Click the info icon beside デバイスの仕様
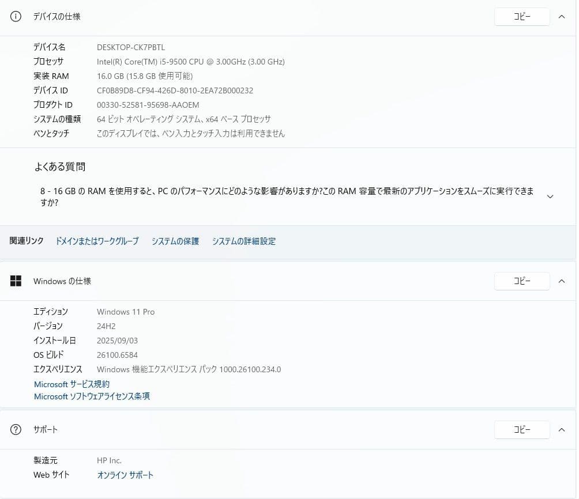 click(x=16, y=17)
